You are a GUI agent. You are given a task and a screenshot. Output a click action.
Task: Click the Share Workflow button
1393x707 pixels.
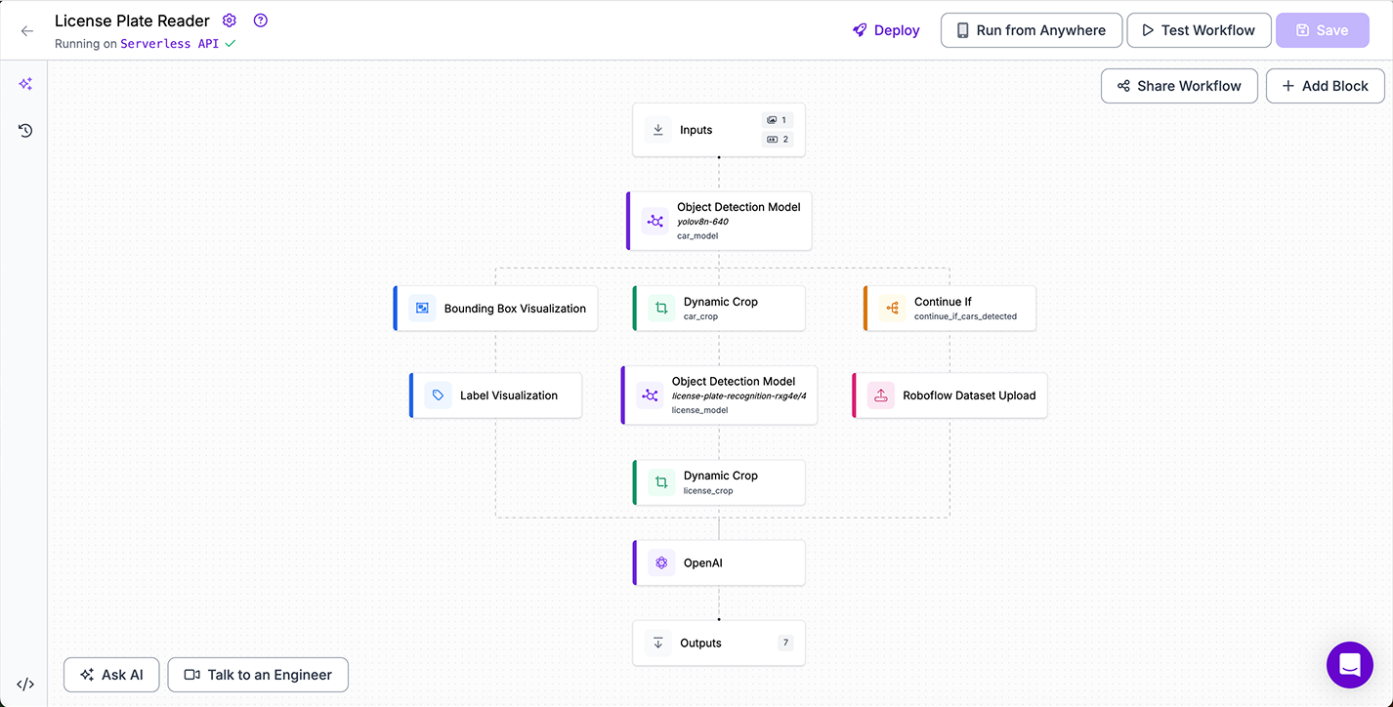pyautogui.click(x=1178, y=86)
